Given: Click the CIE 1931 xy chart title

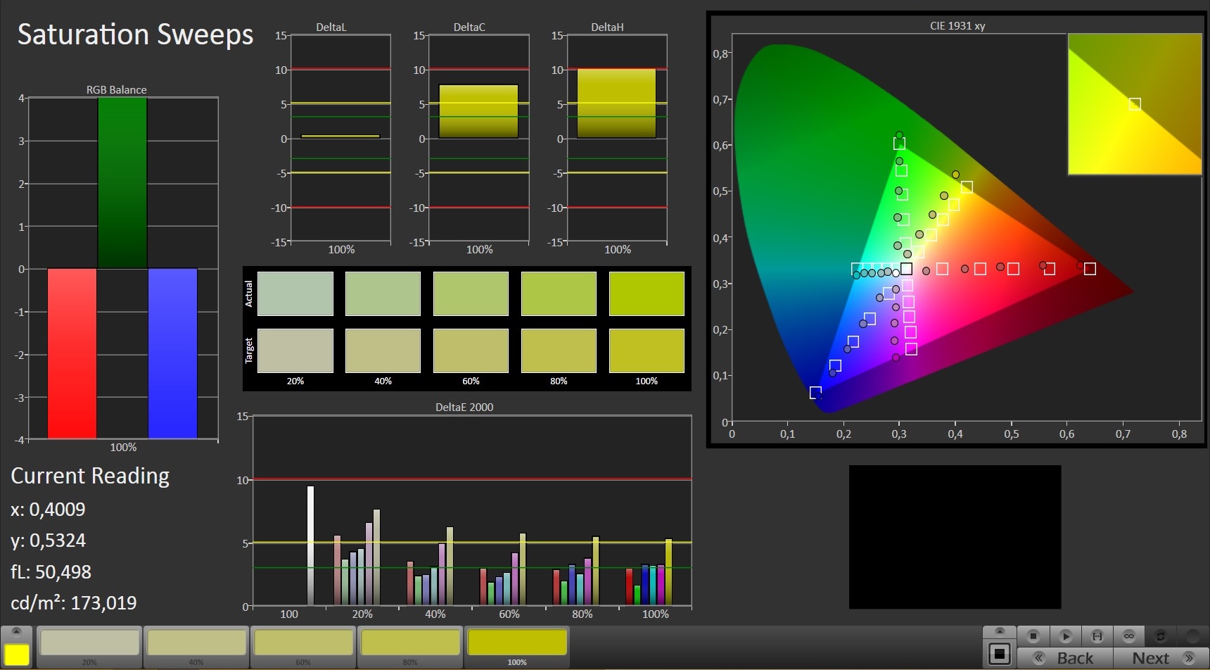Looking at the screenshot, I should click(957, 26).
